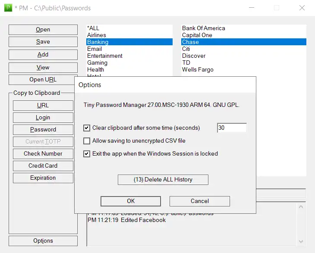
Task: Open the Options button at bottom left
Action: point(43,241)
